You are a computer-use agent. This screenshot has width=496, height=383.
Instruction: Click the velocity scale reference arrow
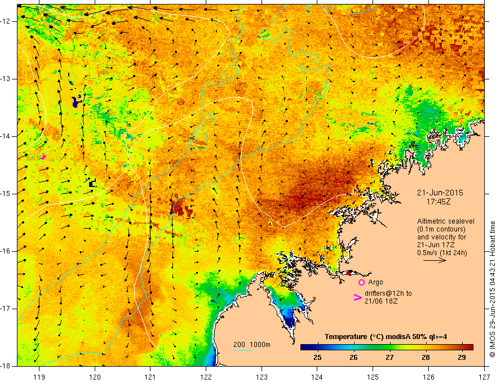tap(435, 260)
